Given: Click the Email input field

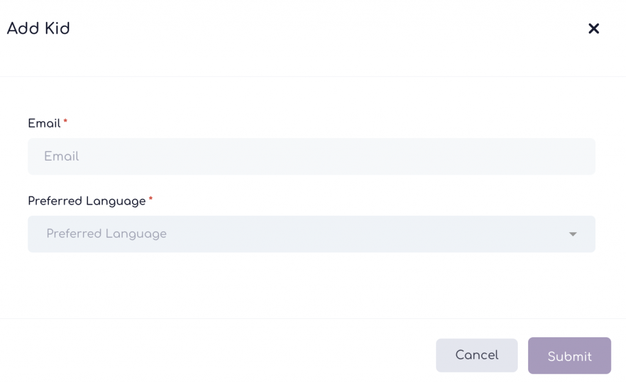Looking at the screenshot, I should tap(311, 156).
